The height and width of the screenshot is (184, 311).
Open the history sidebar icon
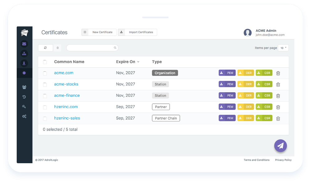[x=24, y=97]
